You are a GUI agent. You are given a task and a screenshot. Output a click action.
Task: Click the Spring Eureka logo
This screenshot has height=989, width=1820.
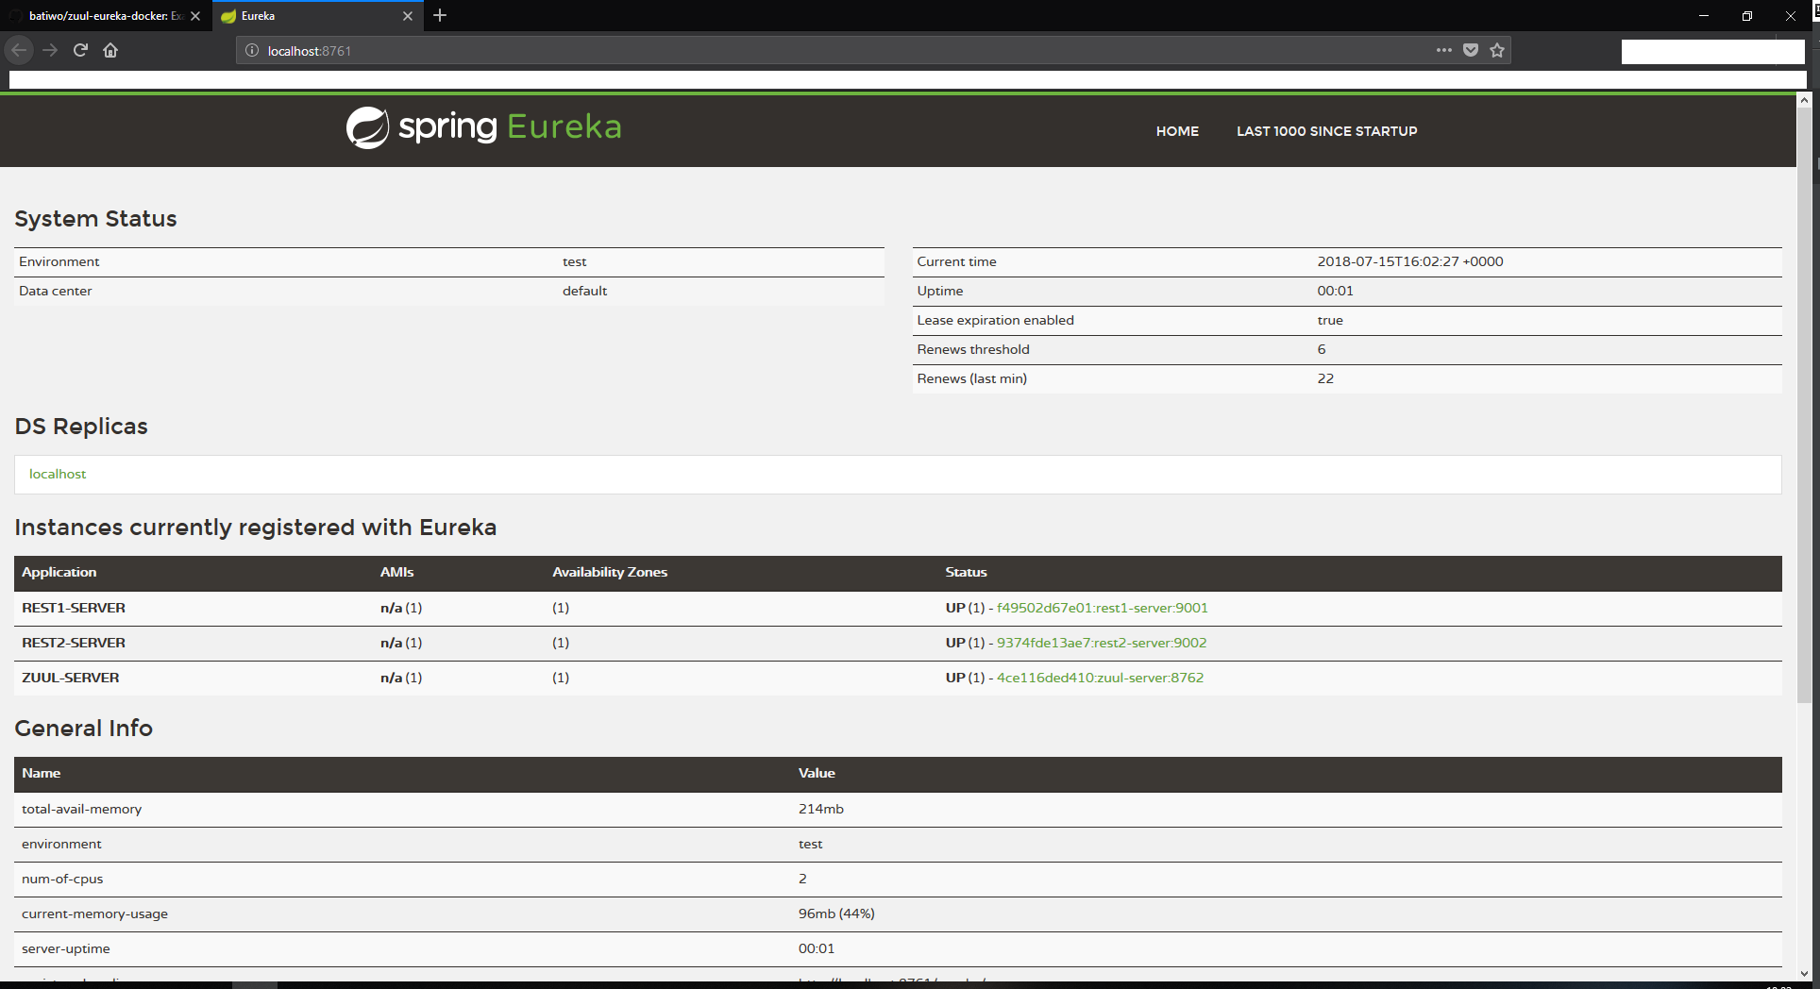tap(483, 127)
